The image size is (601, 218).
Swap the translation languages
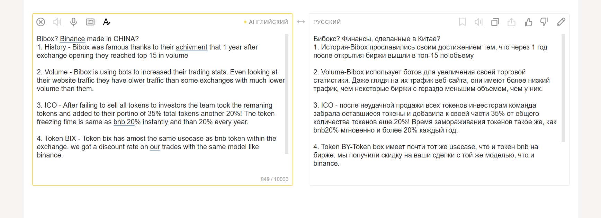pos(301,22)
